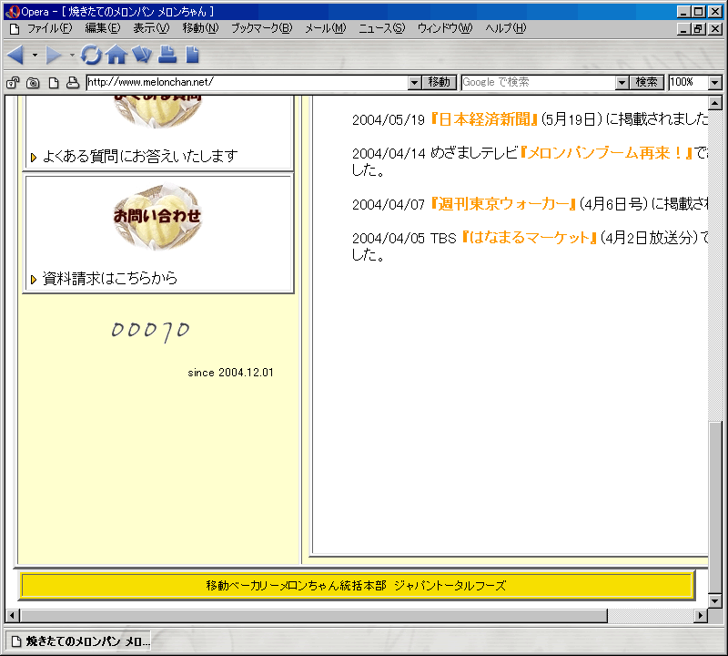728x656 pixels.
Task: Reload the page with the refresh icon
Action: (91, 55)
